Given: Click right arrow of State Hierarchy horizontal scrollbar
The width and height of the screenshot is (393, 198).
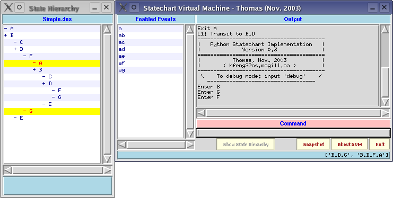Looking at the screenshot, I should point(107,170).
